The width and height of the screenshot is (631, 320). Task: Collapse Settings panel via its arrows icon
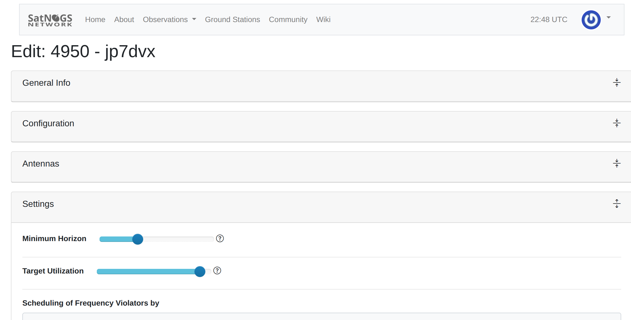click(617, 204)
